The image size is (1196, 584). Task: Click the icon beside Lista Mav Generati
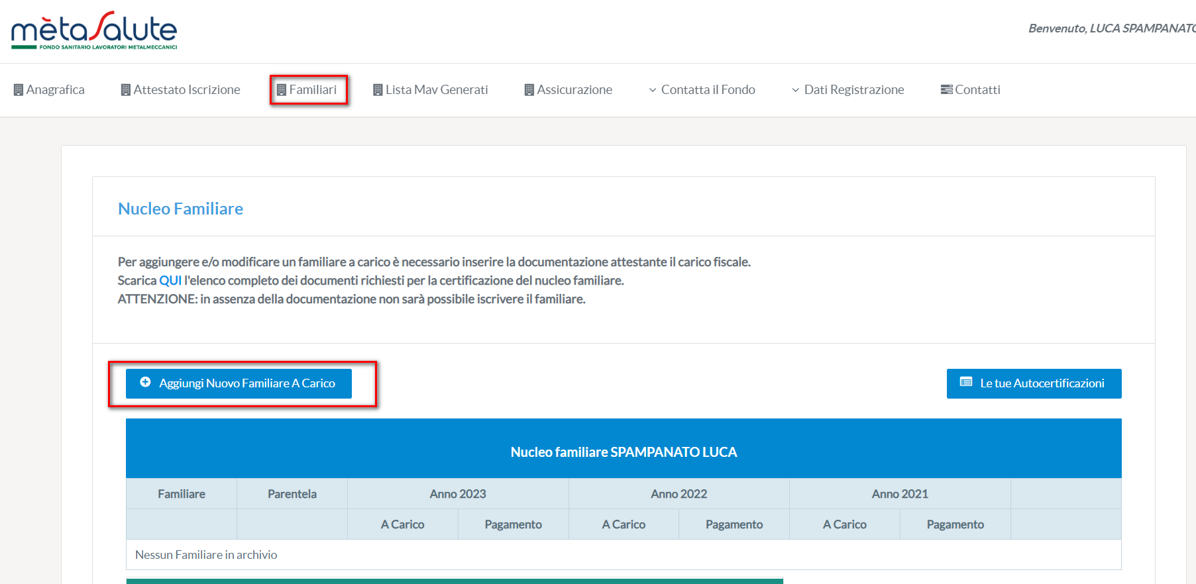pyautogui.click(x=378, y=90)
